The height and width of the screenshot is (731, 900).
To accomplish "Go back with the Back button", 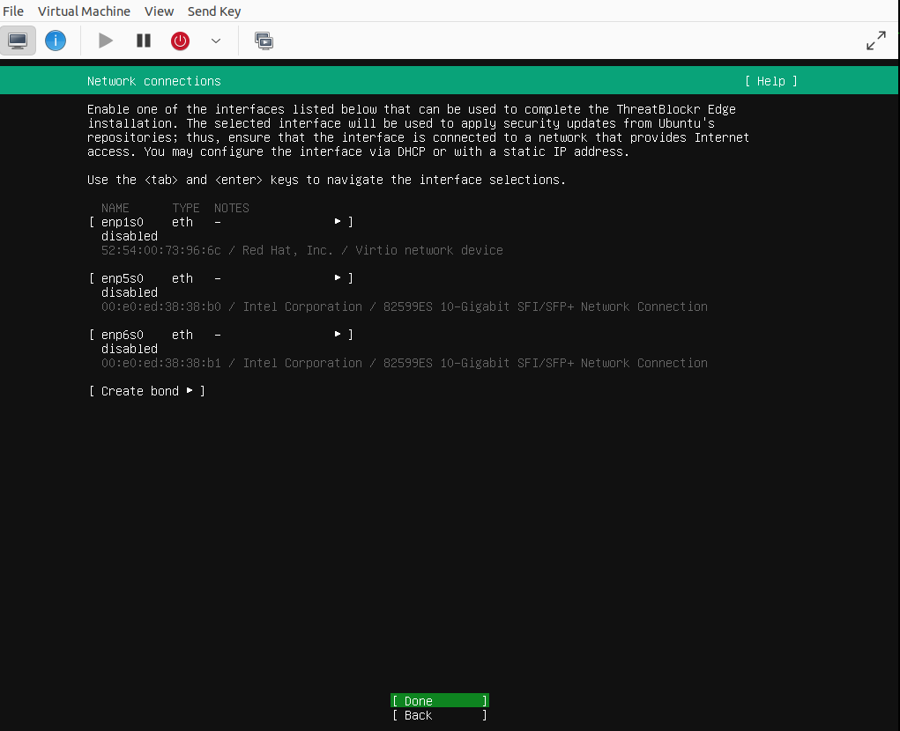I will 440,715.
